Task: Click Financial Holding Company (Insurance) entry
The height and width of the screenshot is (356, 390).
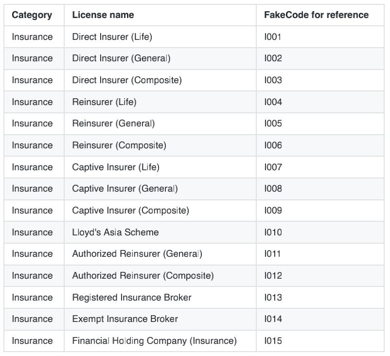Action: tap(154, 341)
